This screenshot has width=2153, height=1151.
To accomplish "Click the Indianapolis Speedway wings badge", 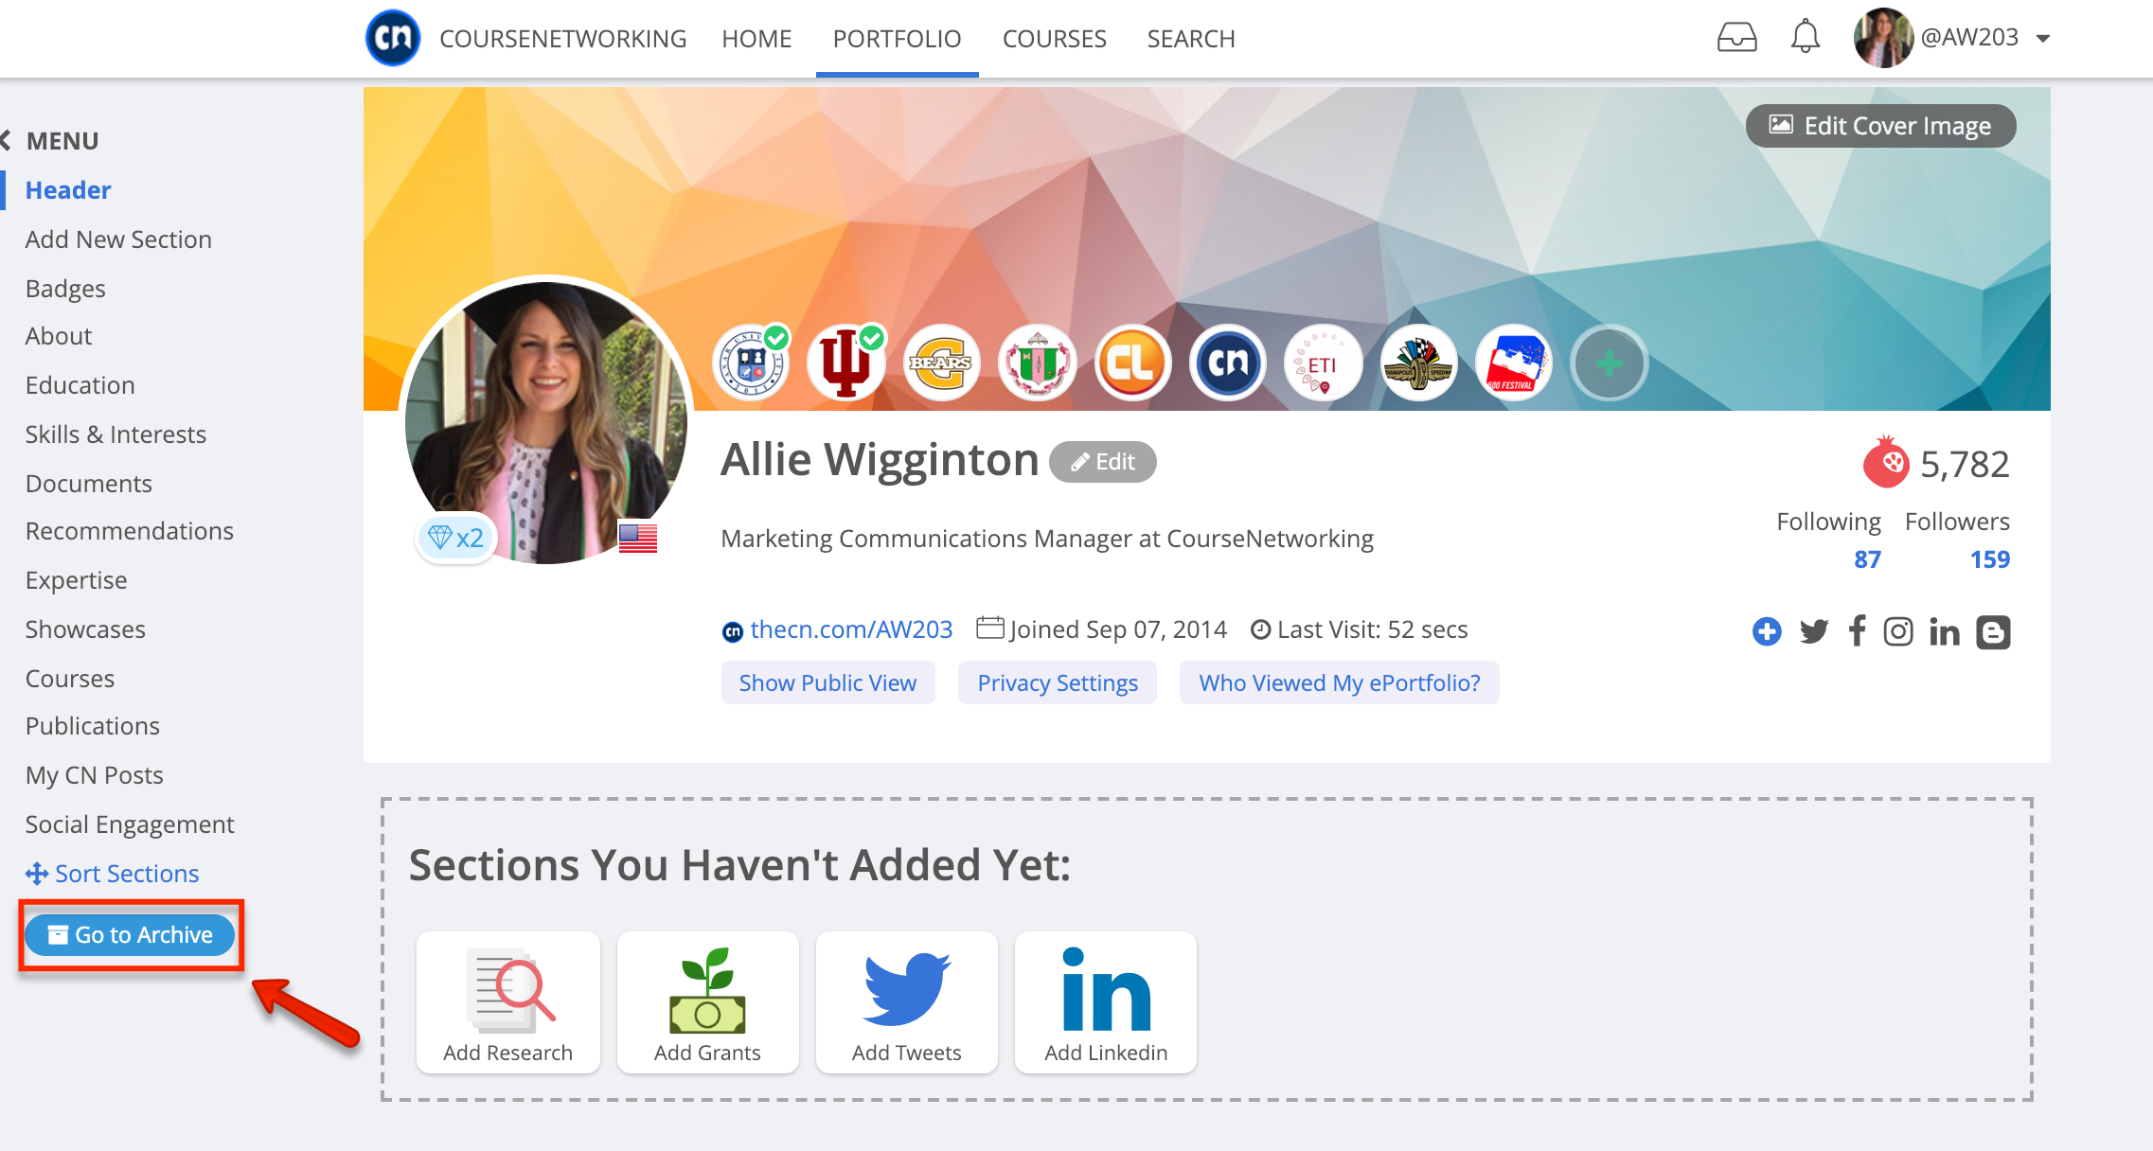I will coord(1418,363).
